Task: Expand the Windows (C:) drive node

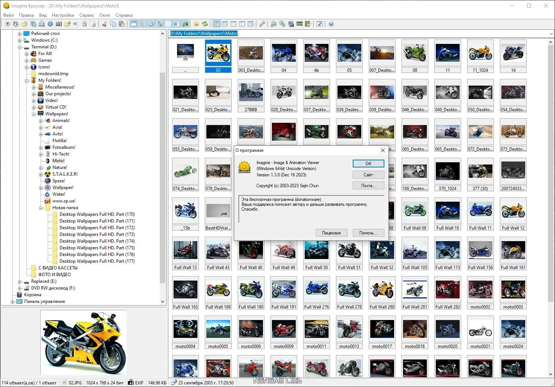Action: coord(20,40)
